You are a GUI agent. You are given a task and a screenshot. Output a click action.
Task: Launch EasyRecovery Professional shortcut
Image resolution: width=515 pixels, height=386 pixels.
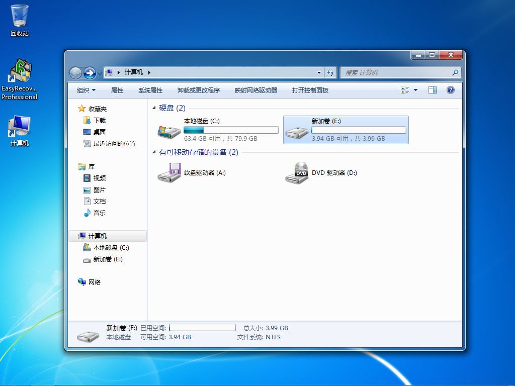coord(20,79)
